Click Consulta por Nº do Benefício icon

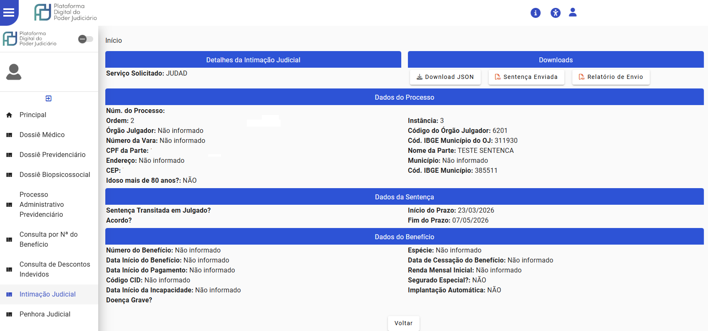point(9,240)
